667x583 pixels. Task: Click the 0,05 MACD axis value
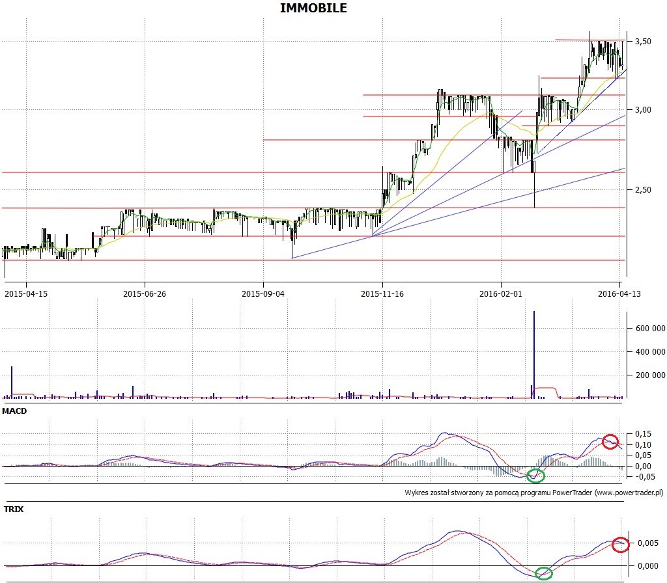[x=643, y=455]
